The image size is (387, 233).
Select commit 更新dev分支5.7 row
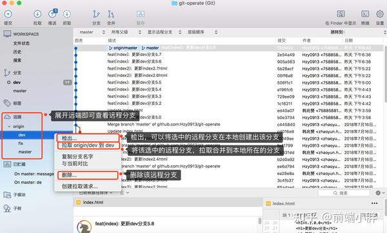(x=228, y=55)
